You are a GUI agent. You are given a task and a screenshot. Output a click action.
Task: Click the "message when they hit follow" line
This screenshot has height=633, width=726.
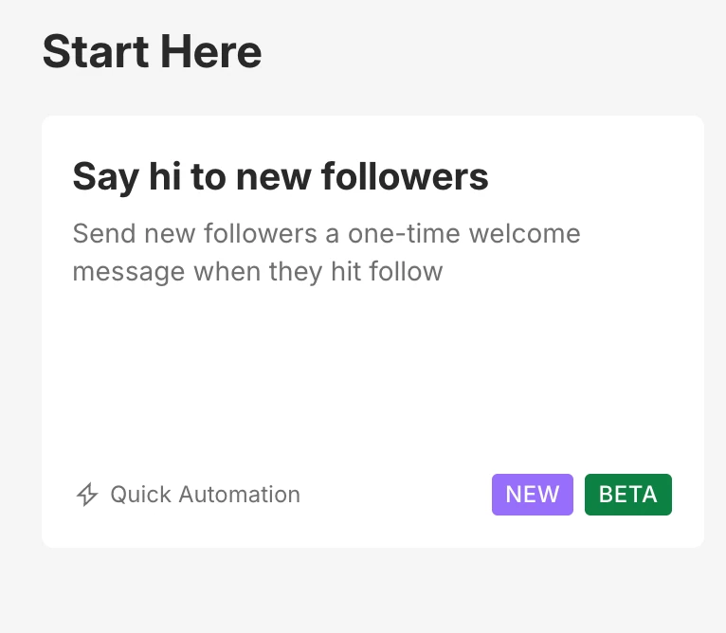[258, 272]
